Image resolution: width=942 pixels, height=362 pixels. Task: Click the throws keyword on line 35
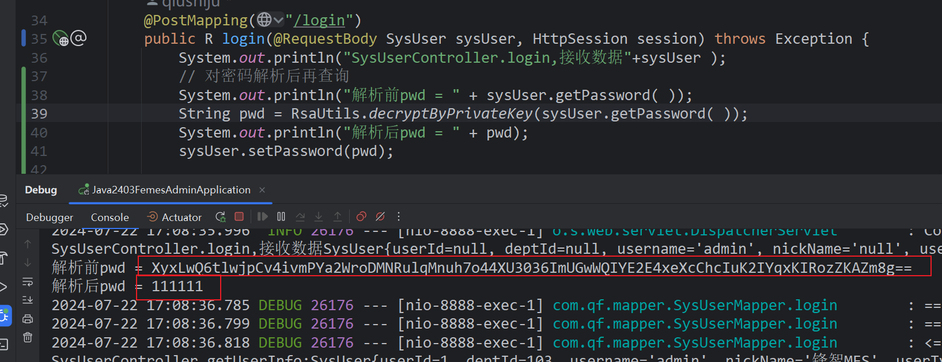click(x=740, y=39)
